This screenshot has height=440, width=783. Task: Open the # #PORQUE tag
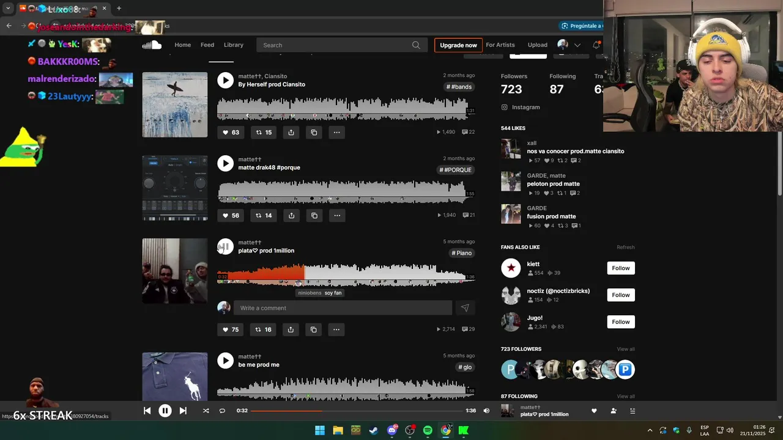[456, 170]
